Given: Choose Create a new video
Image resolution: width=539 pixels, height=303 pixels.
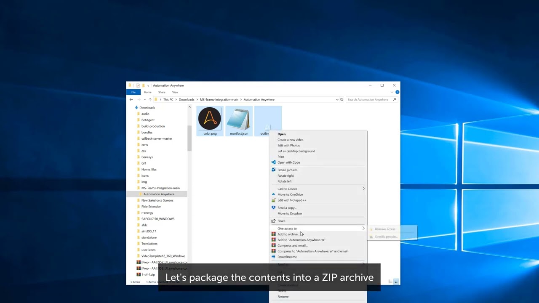Looking at the screenshot, I should click(x=290, y=140).
